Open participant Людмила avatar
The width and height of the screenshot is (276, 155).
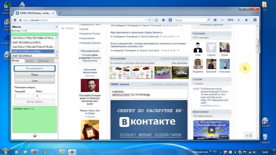click(198, 64)
